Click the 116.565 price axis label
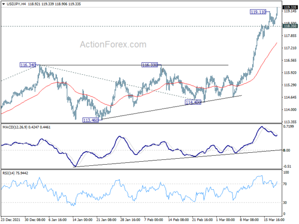The height and width of the screenshot is (224, 299). [290, 61]
